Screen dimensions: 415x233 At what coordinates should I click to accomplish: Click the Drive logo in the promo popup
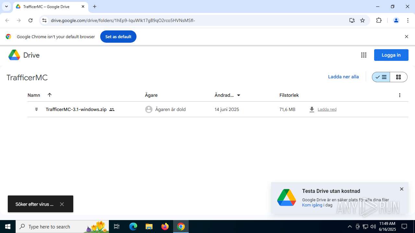pos(287,198)
